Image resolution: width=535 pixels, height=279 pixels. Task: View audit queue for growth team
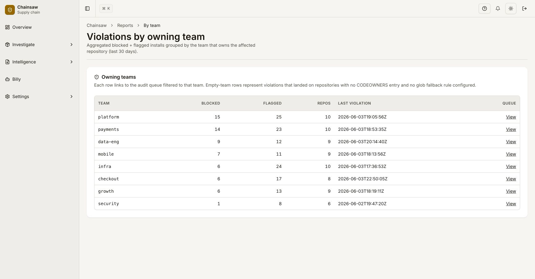coord(511,191)
